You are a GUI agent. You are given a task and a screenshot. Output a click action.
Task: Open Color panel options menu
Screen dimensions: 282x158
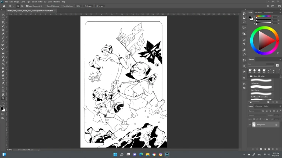pyautogui.click(x=280, y=12)
